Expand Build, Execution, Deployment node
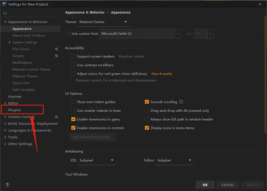267x191 pixels. pyautogui.click(x=5, y=123)
